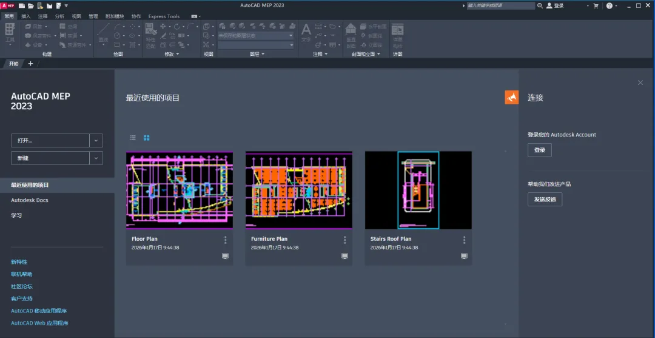Screen dimensions: 655x338
Task: Click the Open folder icon in quick access toolbar
Action: [x=30, y=5]
